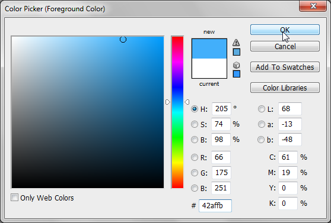Select the web-safe color swatch below cube
The height and width of the screenshot is (223, 331).
click(237, 74)
